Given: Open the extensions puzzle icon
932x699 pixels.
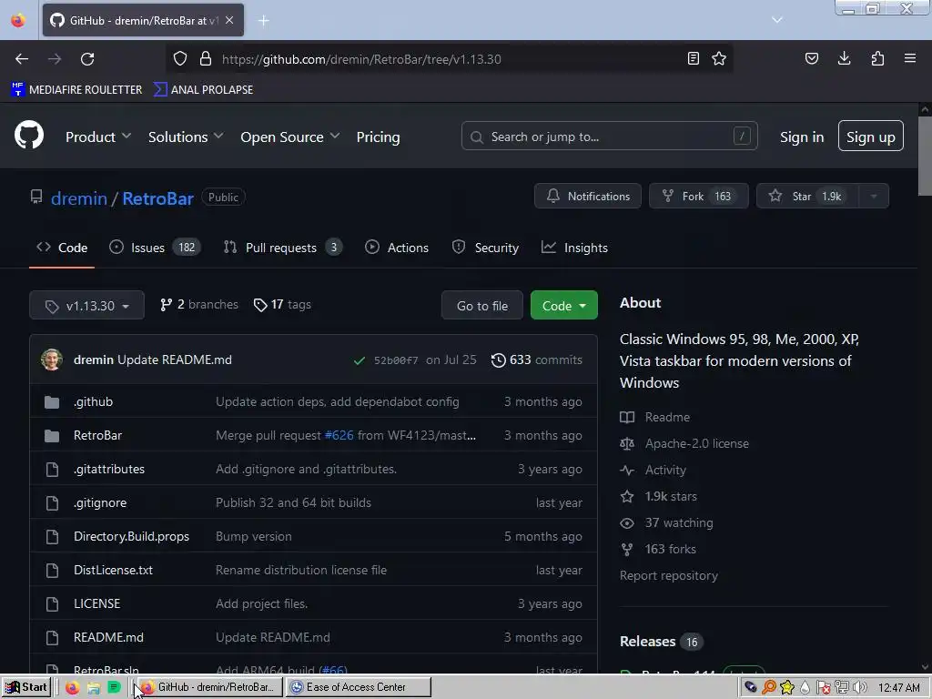Looking at the screenshot, I should 877,58.
